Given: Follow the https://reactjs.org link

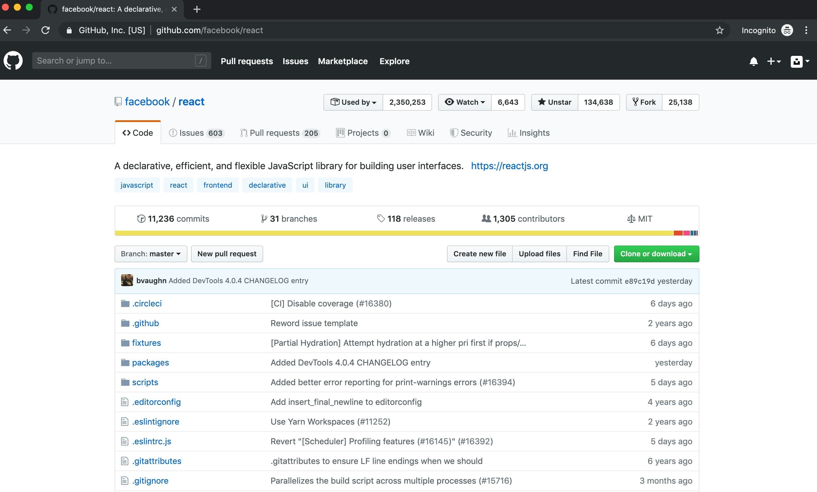Looking at the screenshot, I should (509, 166).
